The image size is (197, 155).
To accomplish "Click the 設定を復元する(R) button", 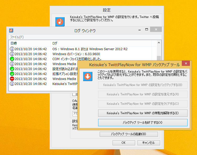I will click(143, 94).
